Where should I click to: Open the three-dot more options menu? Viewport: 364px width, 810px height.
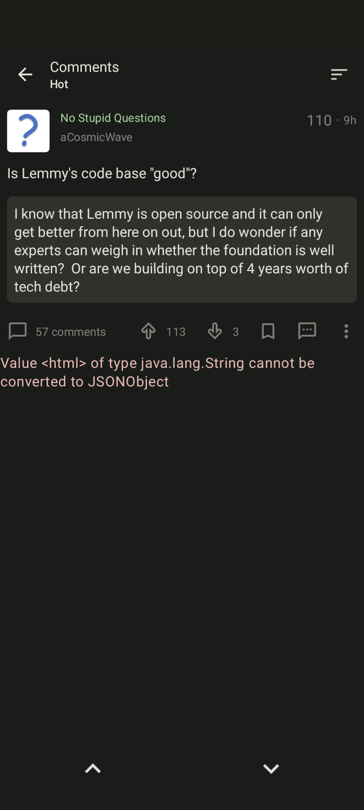tap(346, 331)
